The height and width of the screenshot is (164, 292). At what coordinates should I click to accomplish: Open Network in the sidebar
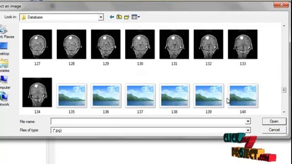5,99
